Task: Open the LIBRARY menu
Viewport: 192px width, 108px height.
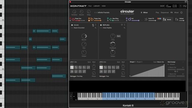Action: click(x=97, y=6)
